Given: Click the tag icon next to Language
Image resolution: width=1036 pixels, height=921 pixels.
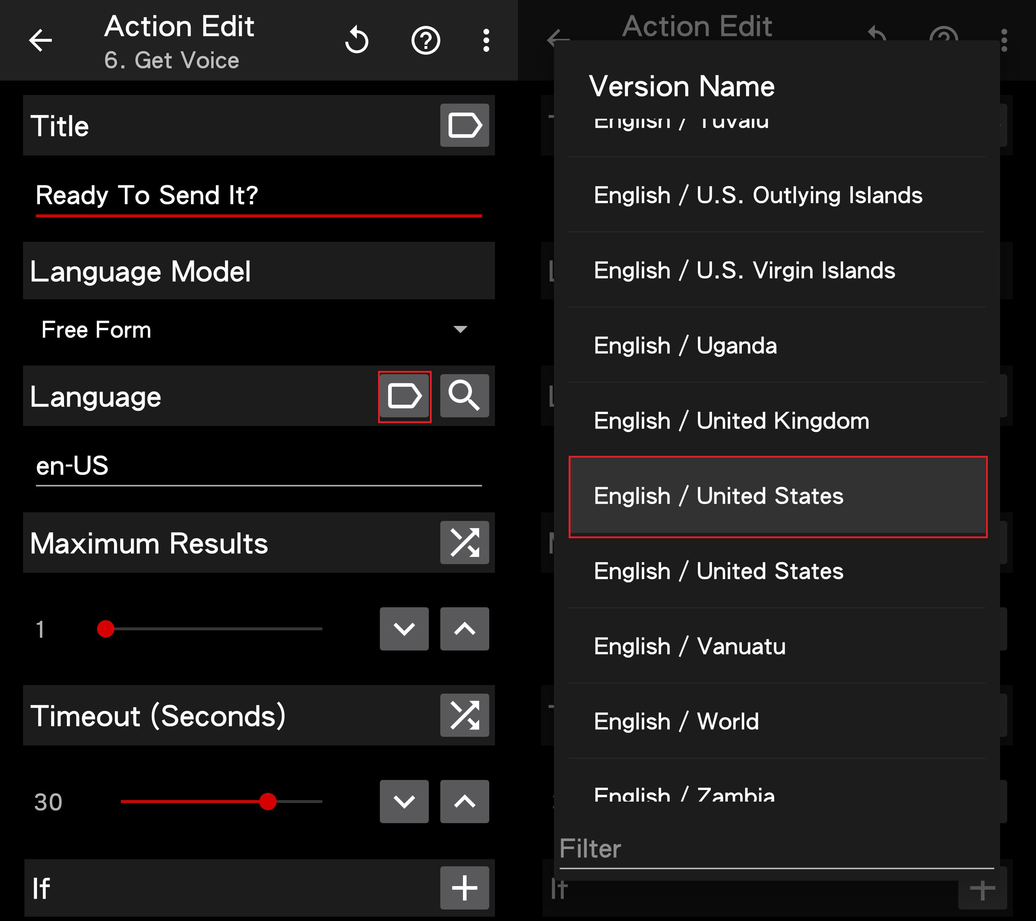Looking at the screenshot, I should [x=404, y=396].
